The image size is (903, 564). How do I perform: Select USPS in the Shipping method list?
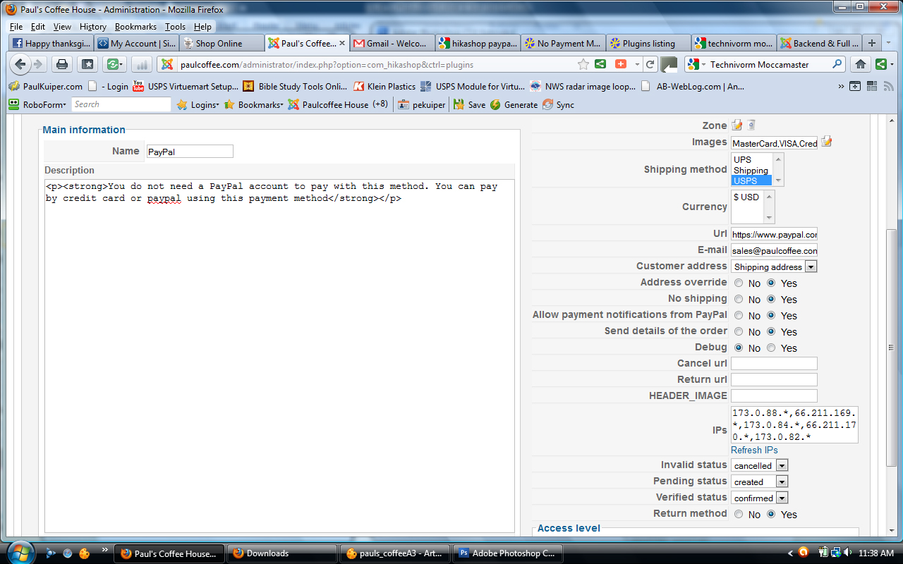(751, 180)
